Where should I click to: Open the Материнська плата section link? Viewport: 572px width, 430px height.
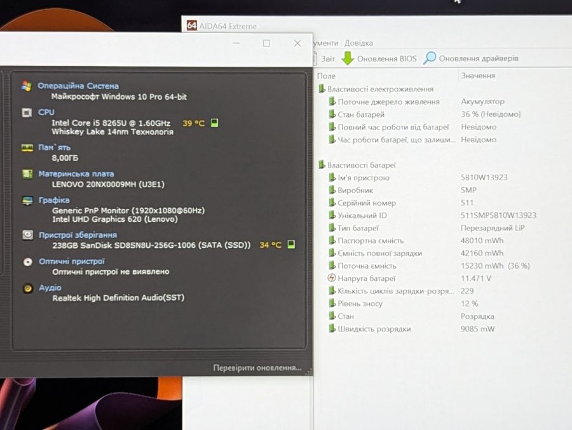tap(76, 174)
